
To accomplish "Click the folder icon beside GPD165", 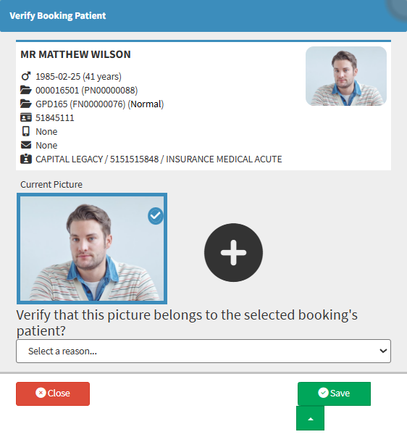I will tap(26, 104).
